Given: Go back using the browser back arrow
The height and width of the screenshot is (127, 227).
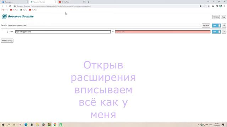Looking at the screenshot, I should click(x=2, y=6).
